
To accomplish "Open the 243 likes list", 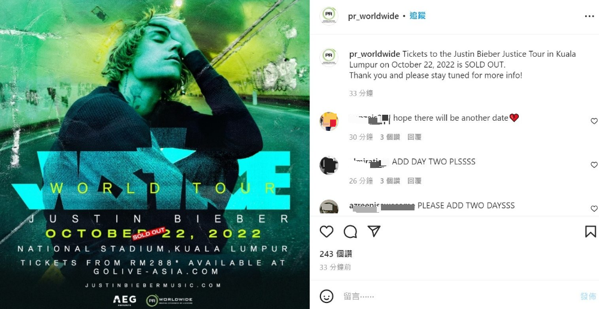I will (x=336, y=254).
